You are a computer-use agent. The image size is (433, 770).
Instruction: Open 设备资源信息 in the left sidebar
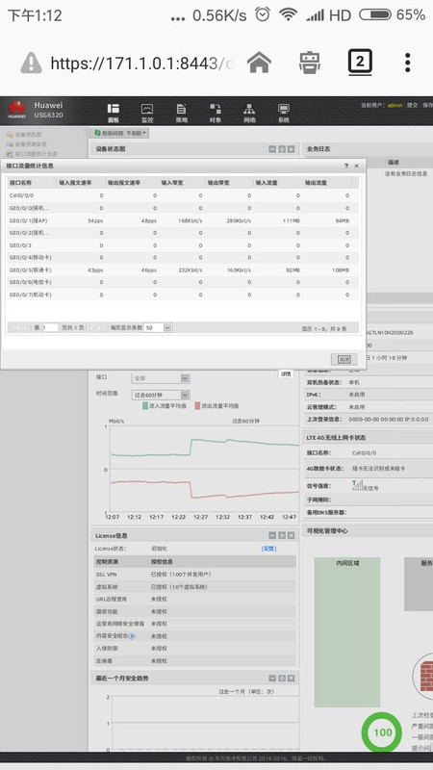tap(27, 143)
